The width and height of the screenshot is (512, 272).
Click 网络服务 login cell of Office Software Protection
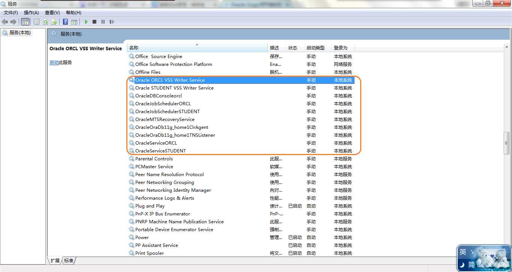pyautogui.click(x=343, y=64)
